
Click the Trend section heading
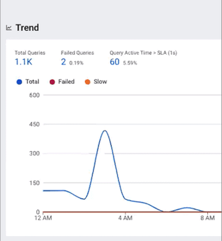click(x=27, y=28)
